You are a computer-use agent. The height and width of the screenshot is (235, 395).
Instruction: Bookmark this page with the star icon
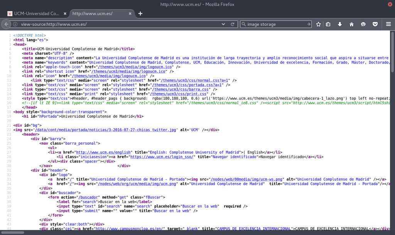[318, 24]
